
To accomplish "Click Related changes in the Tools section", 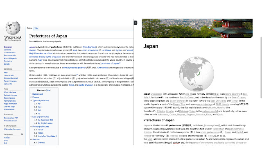I will point(10,95).
